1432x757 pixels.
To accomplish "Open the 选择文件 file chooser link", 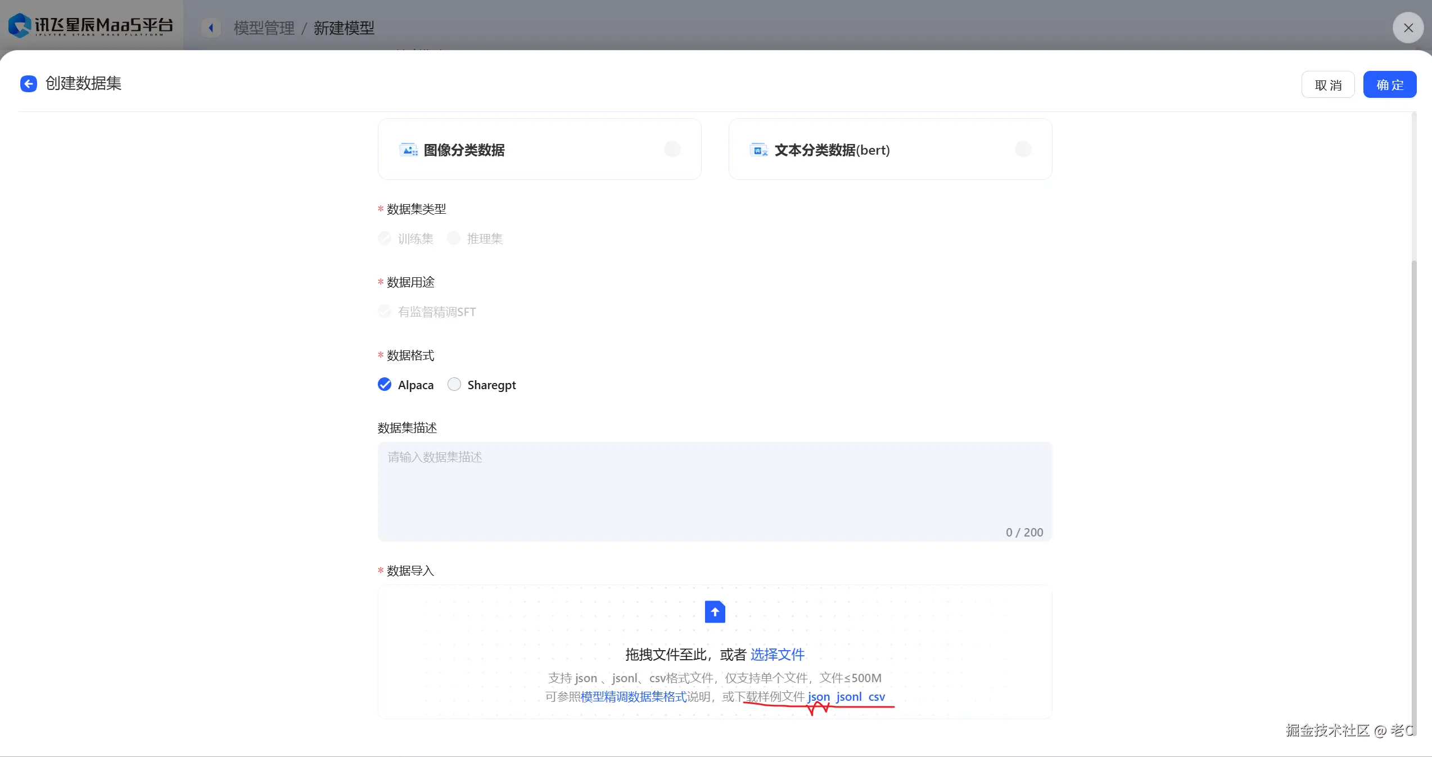I will tap(777, 654).
